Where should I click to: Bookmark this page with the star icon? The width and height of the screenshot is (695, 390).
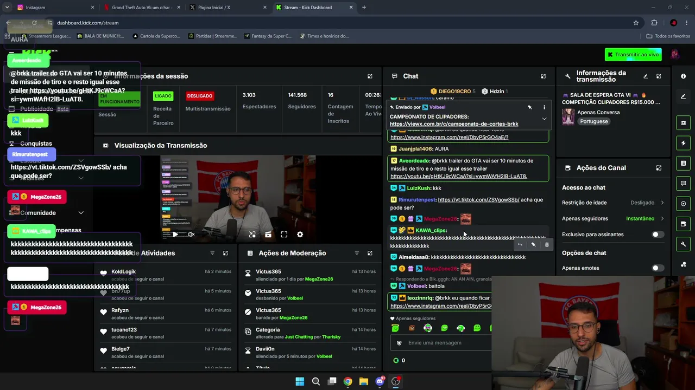[636, 23]
